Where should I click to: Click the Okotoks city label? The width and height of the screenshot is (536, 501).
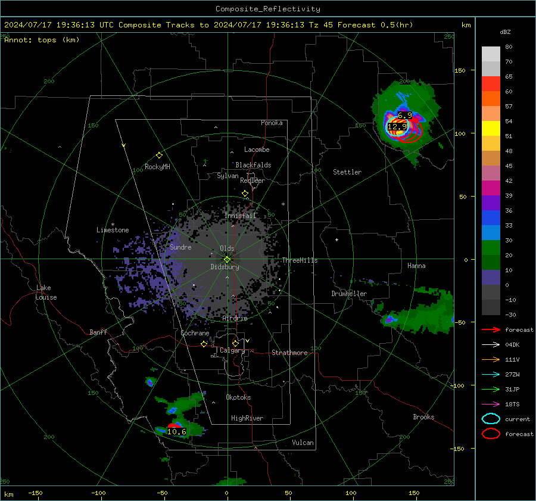point(238,397)
